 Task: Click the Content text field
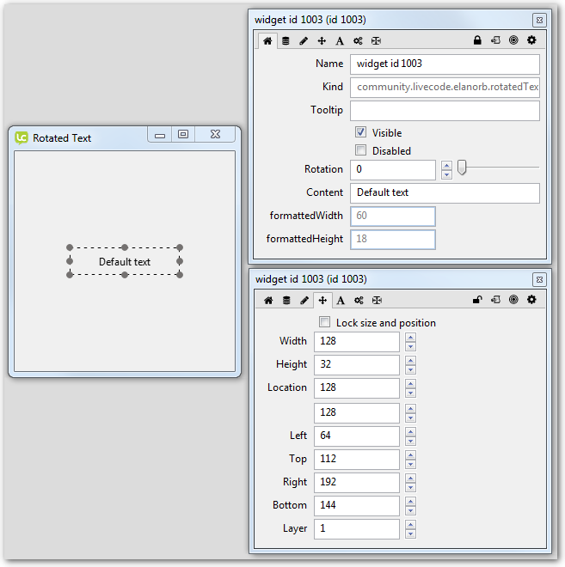point(445,192)
